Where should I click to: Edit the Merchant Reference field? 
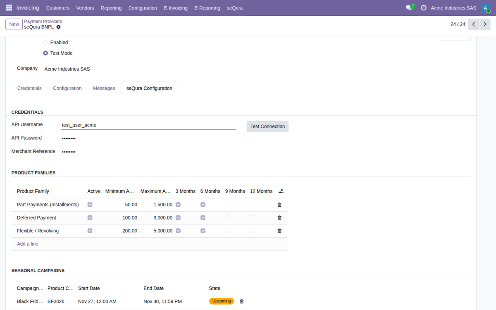pyautogui.click(x=148, y=152)
